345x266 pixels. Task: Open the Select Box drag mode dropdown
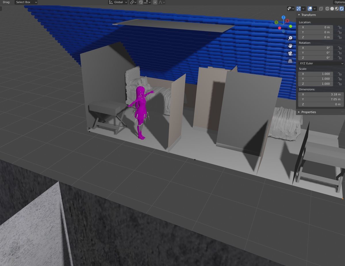[26, 2]
